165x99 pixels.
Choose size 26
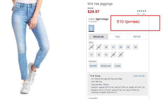[106, 47]
